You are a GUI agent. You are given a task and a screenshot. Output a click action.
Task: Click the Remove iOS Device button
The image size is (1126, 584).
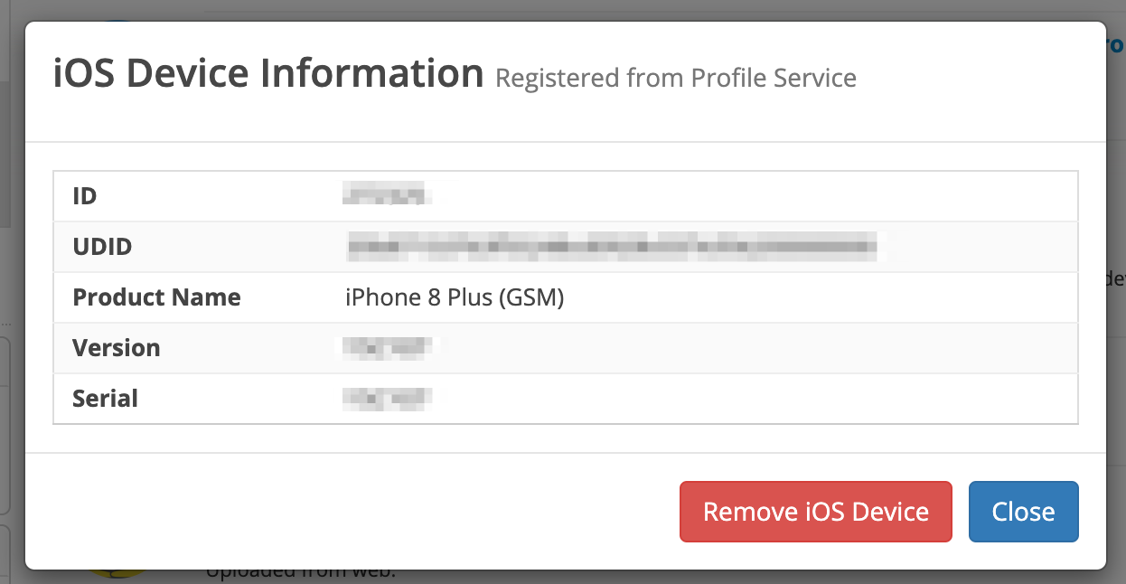(815, 511)
